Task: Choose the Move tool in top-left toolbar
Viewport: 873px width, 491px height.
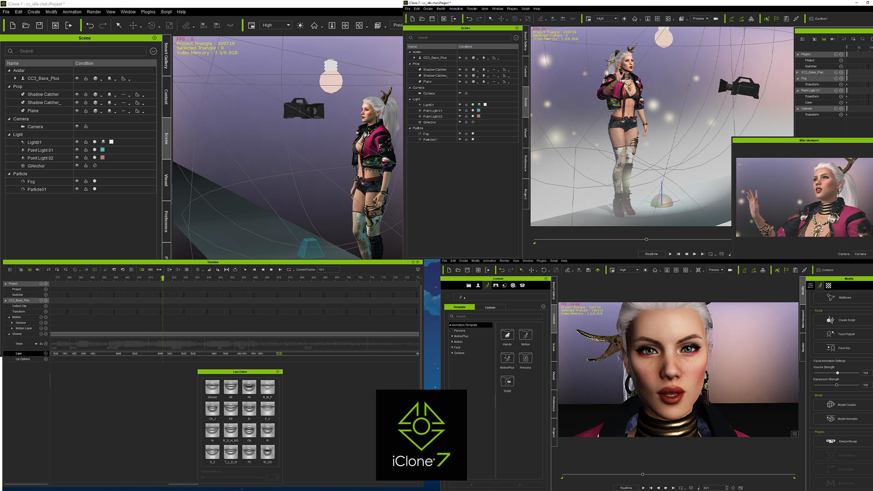Action: 133,25
